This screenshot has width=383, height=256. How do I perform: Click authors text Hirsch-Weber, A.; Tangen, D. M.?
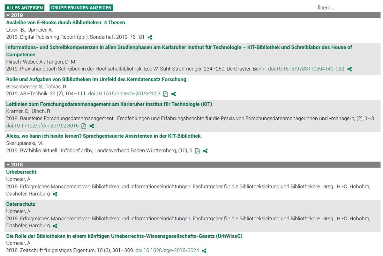[41, 62]
